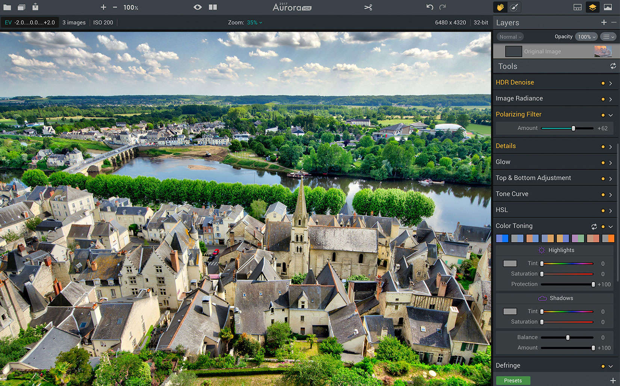Toggle HDR Denoise on
The width and height of the screenshot is (620, 386).
pyautogui.click(x=603, y=83)
